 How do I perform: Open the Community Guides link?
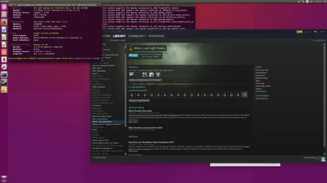263,86
